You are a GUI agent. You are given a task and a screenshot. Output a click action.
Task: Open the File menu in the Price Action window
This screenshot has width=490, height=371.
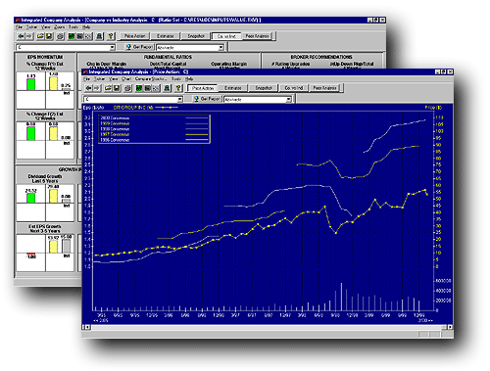pos(86,79)
